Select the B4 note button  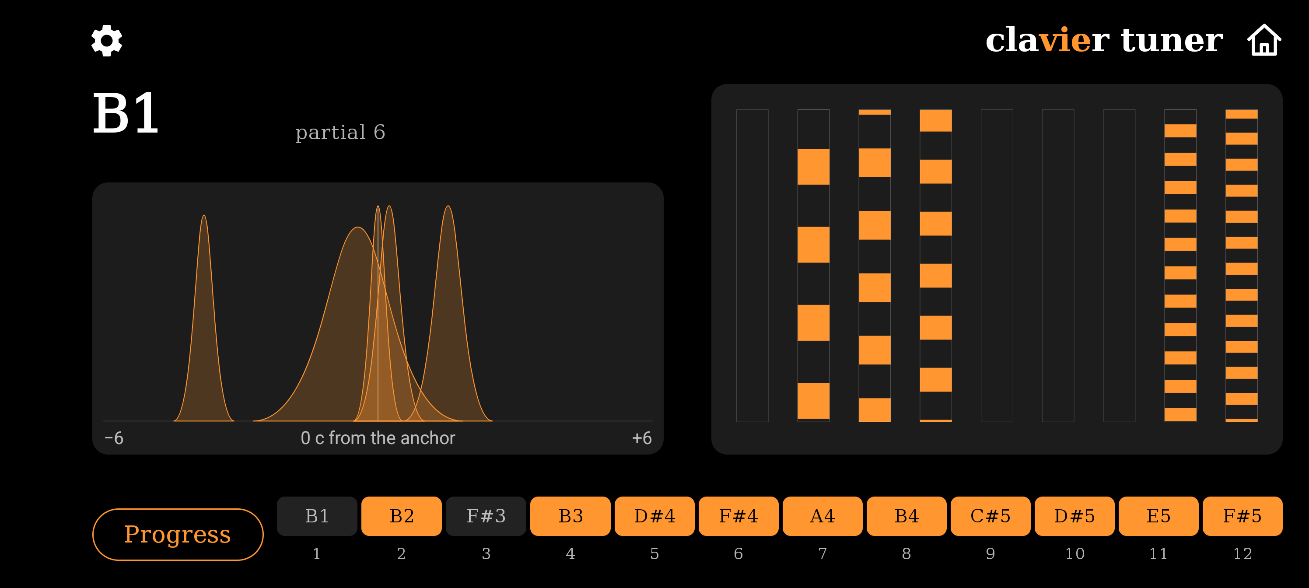(x=906, y=516)
